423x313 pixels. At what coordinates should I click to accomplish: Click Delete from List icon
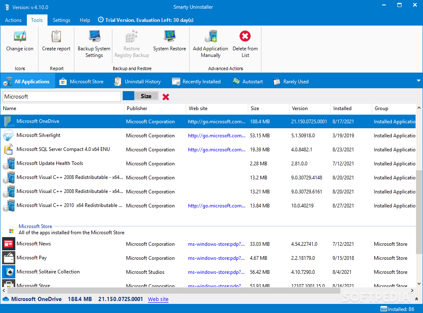(x=245, y=37)
